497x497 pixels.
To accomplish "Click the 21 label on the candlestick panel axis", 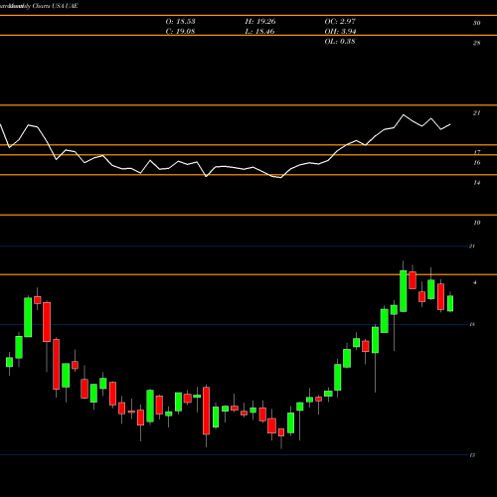I will [x=472, y=247].
